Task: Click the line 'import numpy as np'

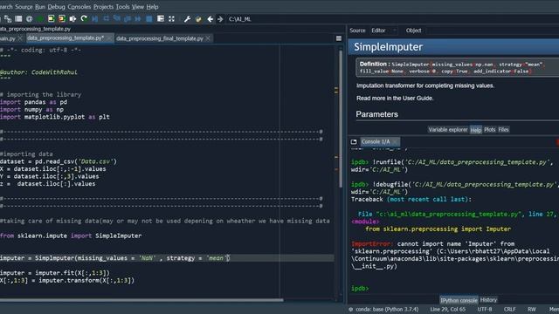Action: click(x=31, y=110)
